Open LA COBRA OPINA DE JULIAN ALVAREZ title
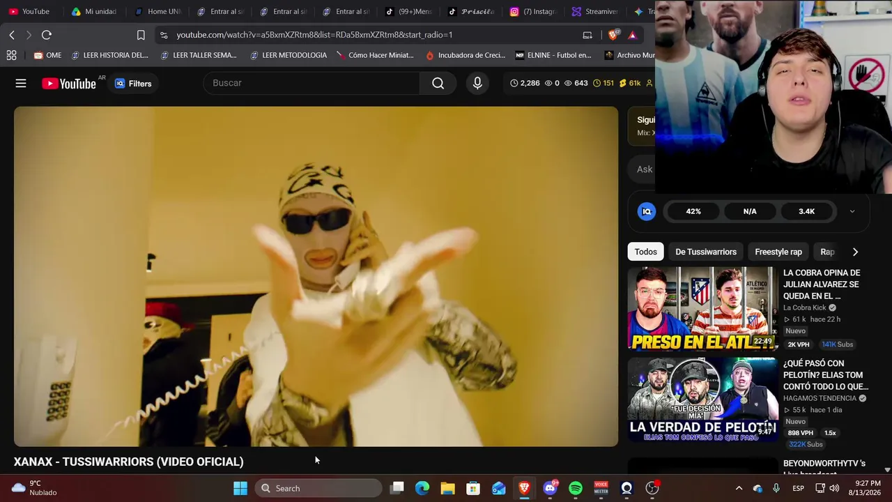This screenshot has height=502, width=892. coord(822,284)
